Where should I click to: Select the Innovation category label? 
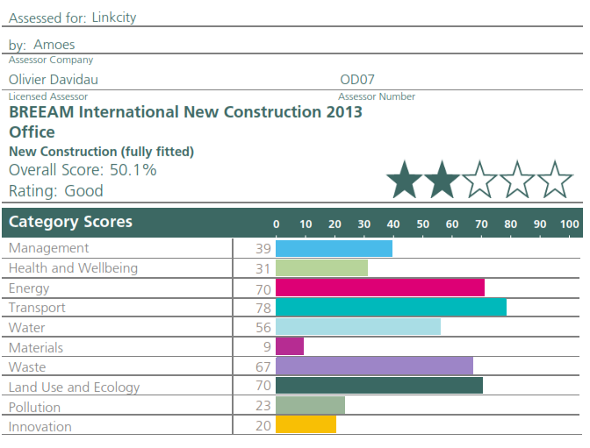pyautogui.click(x=40, y=427)
